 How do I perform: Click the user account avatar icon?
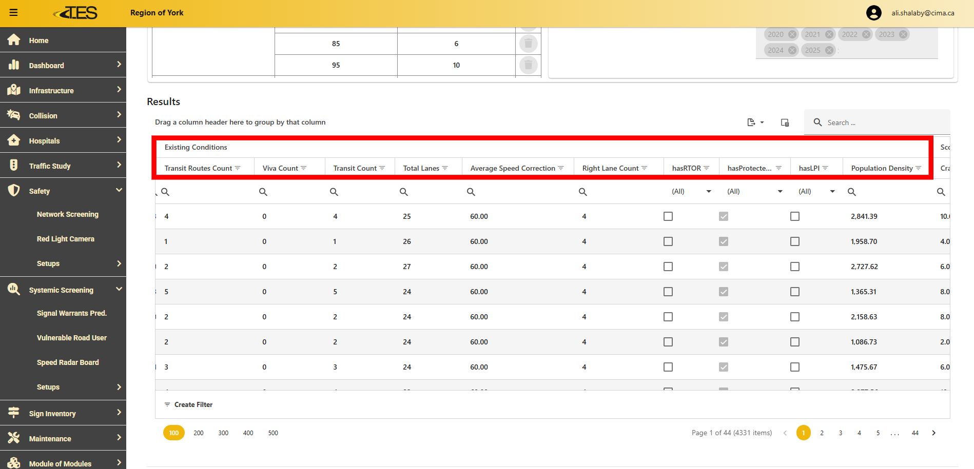point(873,13)
